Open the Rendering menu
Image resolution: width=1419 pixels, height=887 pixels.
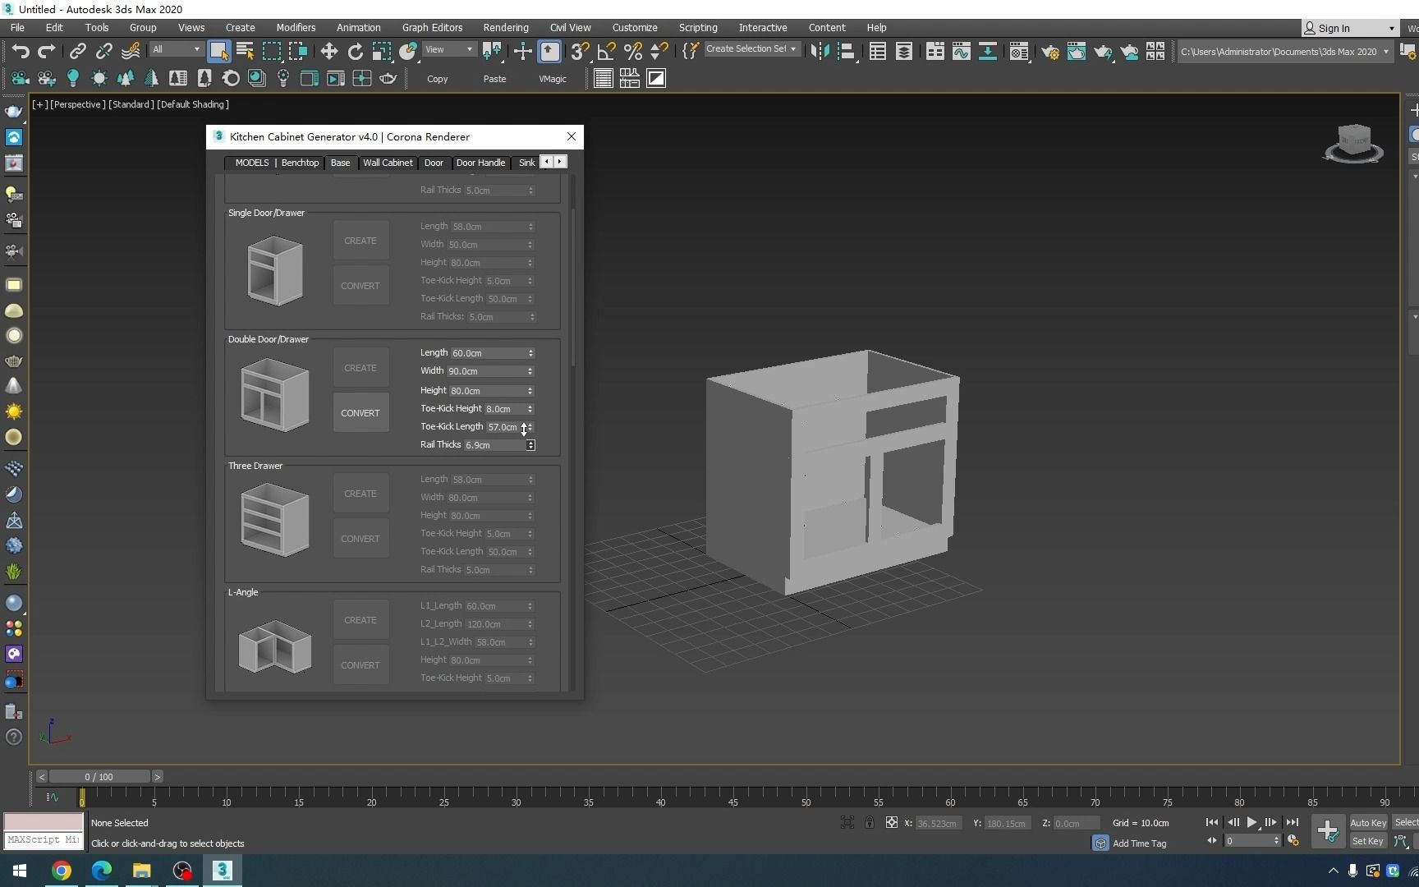point(505,27)
